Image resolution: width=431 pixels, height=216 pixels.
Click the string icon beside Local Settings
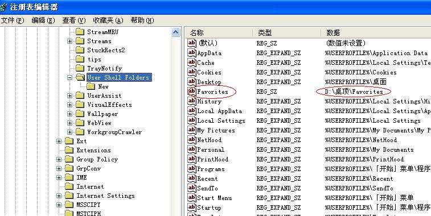(x=192, y=121)
